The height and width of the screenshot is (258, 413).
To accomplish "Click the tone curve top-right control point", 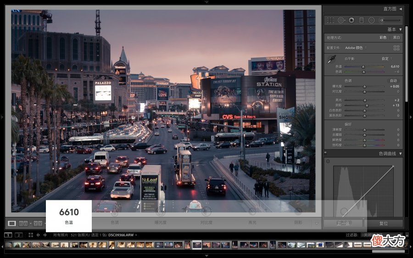I will [x=393, y=166].
